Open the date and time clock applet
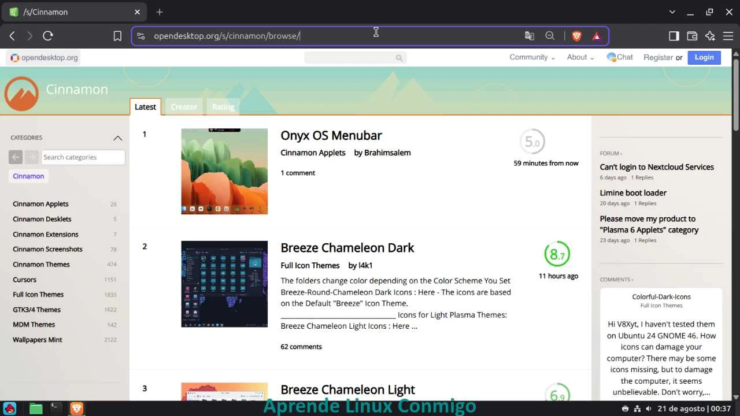This screenshot has width=740, height=416. tap(694, 408)
